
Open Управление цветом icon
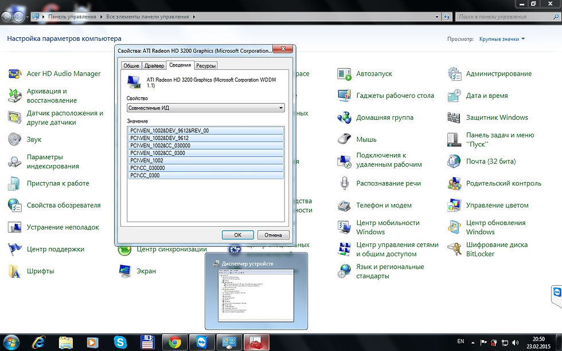[x=454, y=205]
